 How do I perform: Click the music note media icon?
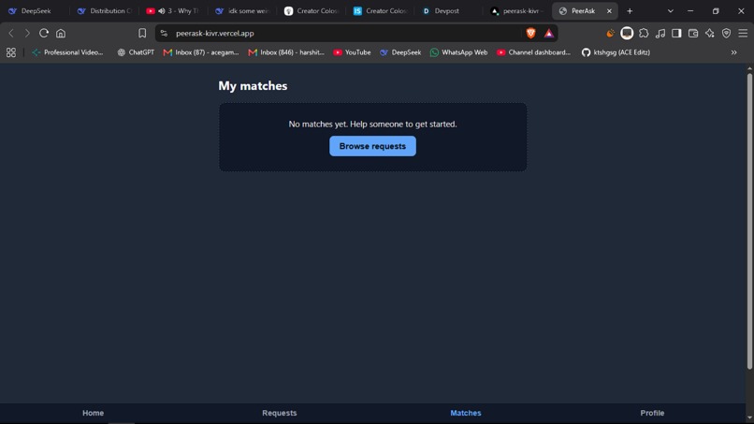tap(660, 33)
